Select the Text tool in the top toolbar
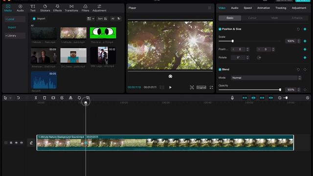The image size is (313, 176). point(33,8)
